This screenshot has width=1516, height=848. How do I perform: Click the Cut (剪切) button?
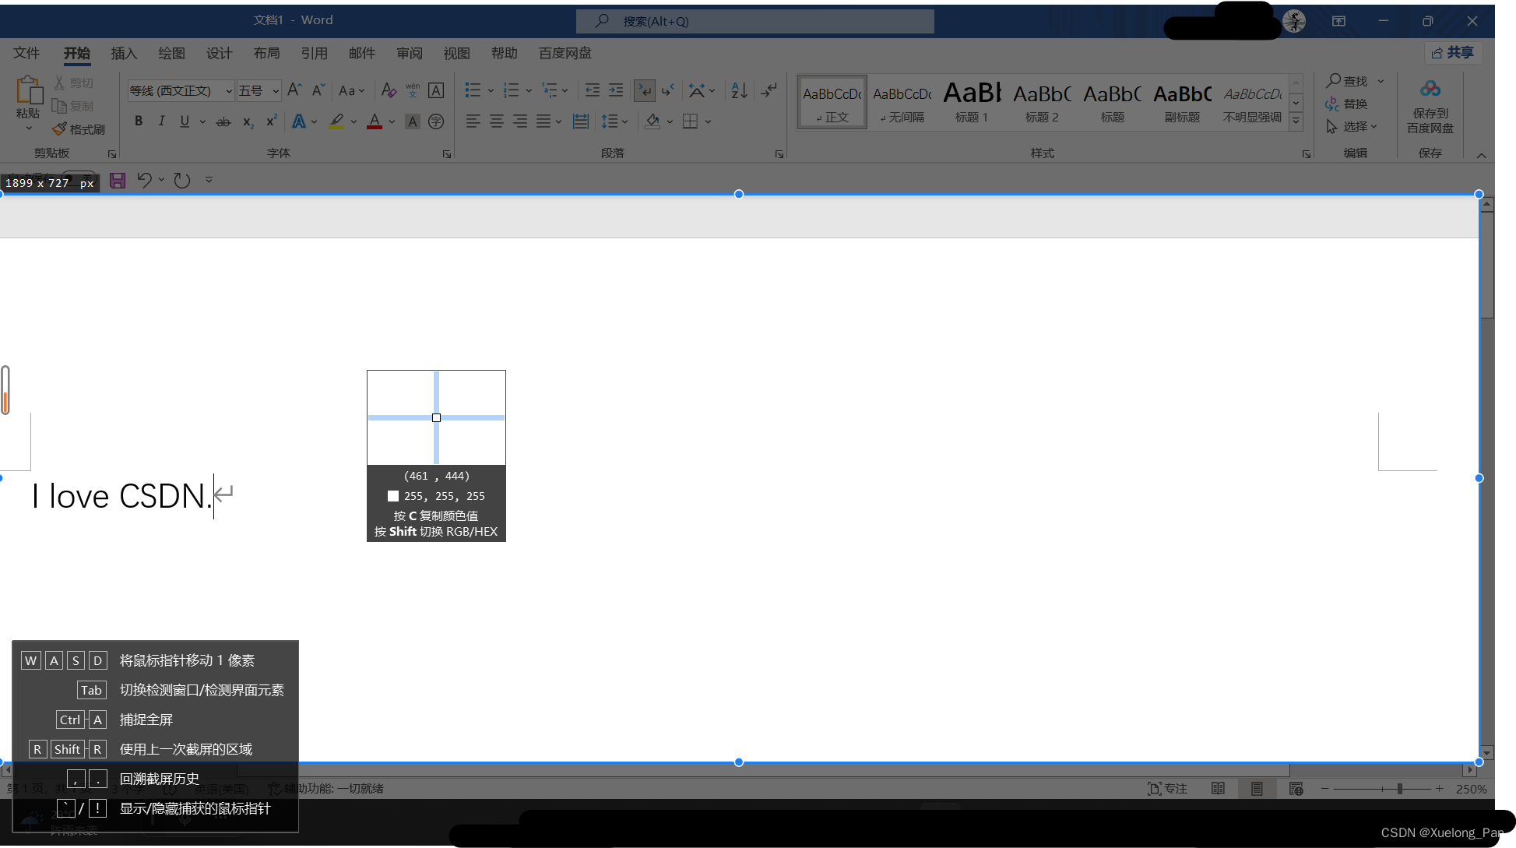pos(73,83)
